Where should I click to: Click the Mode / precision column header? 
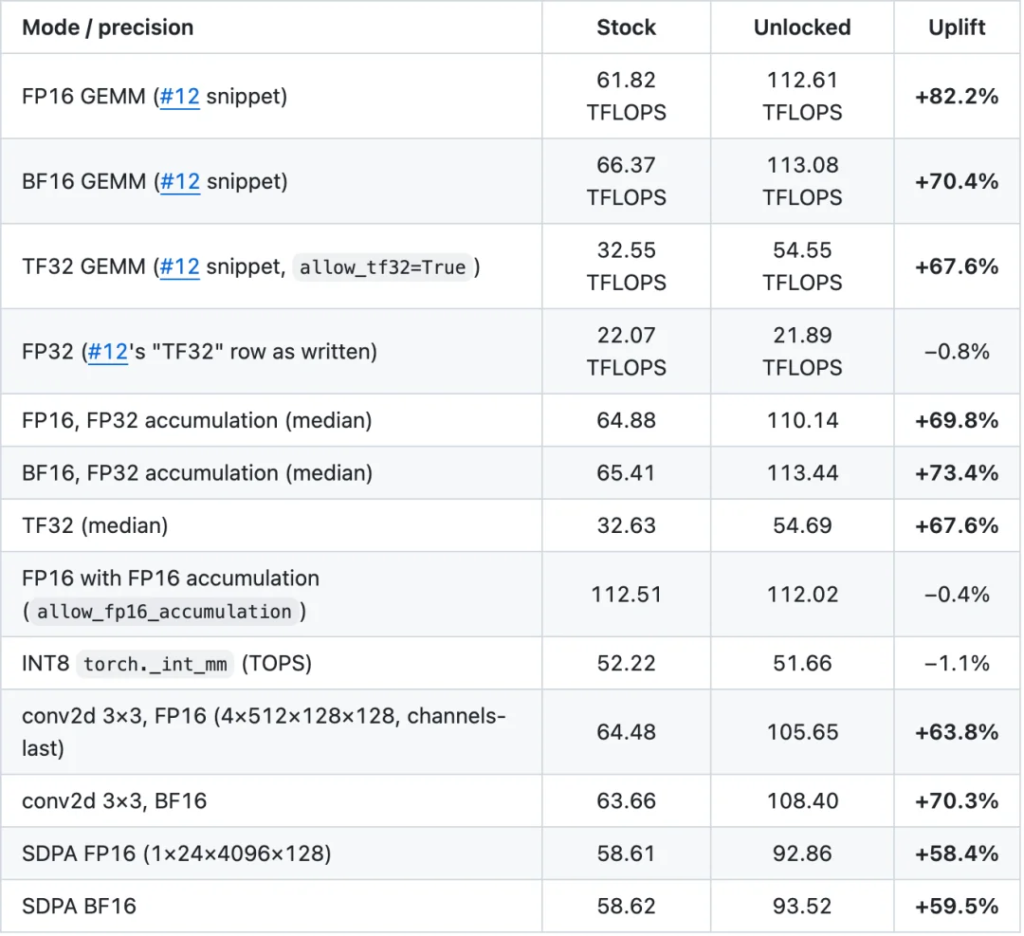tap(108, 28)
